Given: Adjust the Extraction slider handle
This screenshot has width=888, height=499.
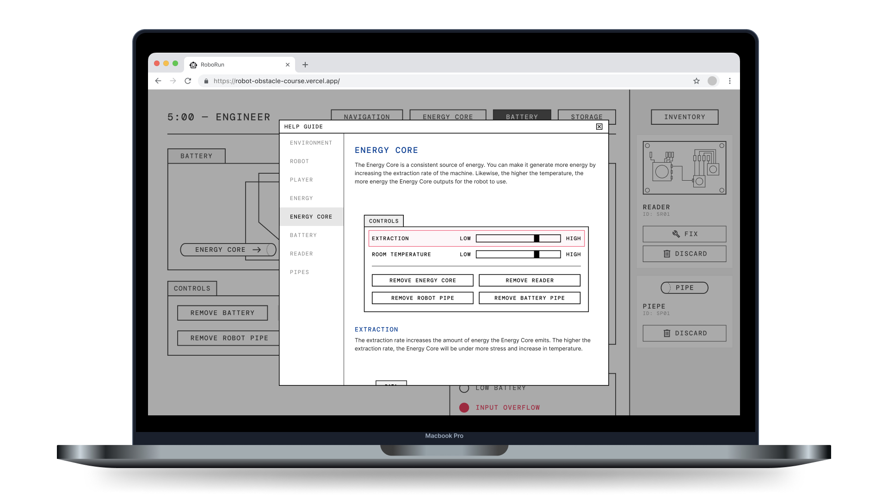Looking at the screenshot, I should [x=536, y=238].
